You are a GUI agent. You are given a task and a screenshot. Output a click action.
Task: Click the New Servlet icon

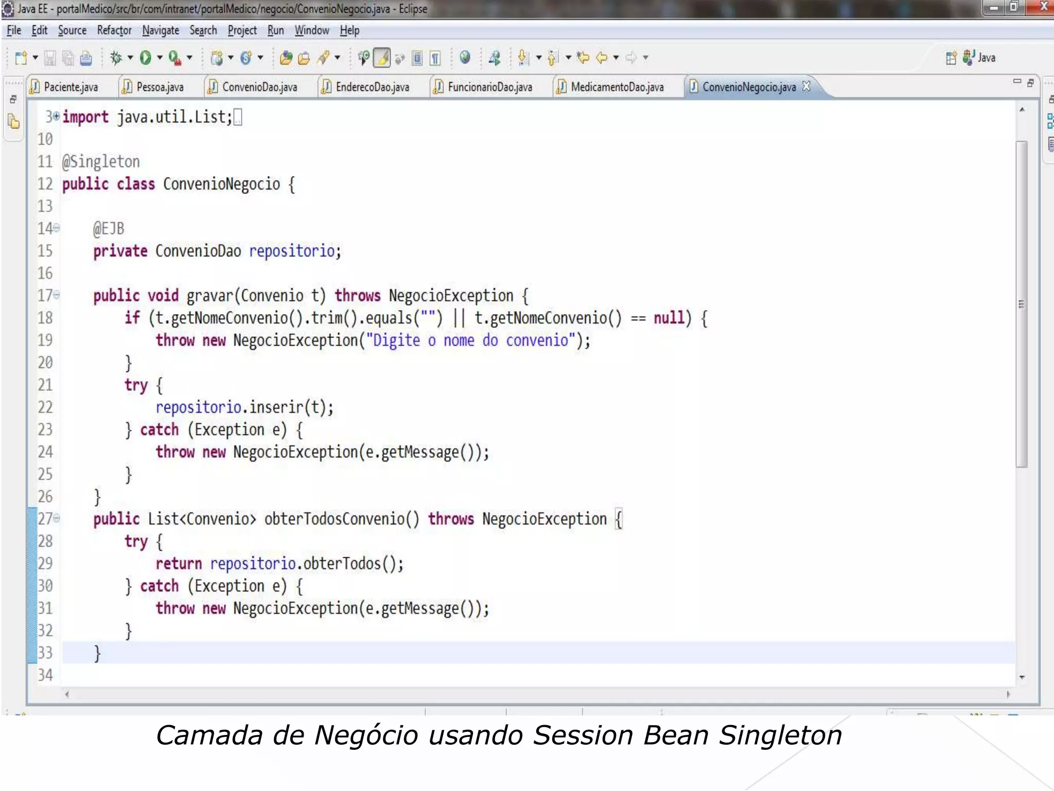coord(246,58)
